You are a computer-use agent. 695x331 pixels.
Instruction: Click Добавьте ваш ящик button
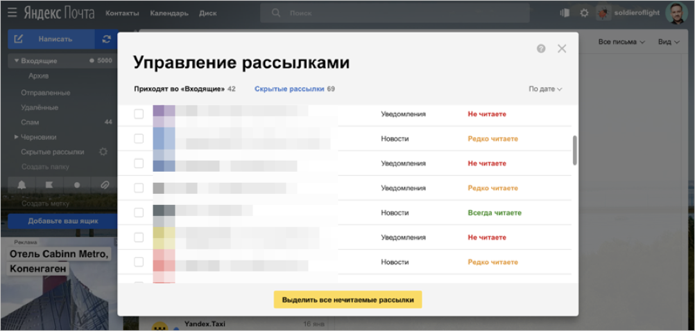[62, 222]
